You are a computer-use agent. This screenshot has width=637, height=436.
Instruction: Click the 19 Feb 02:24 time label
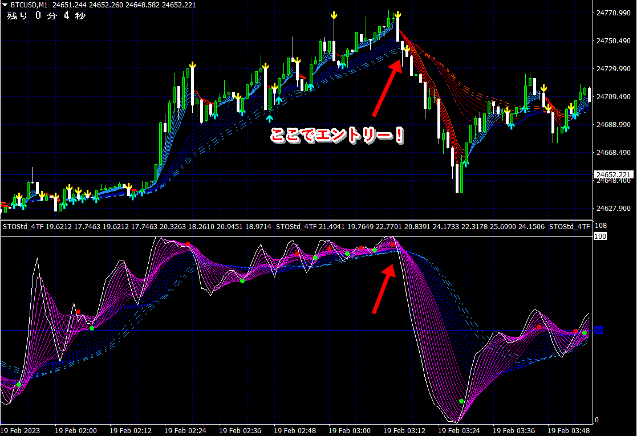pyautogui.click(x=185, y=430)
